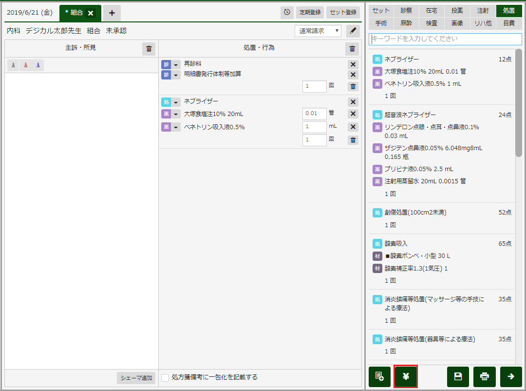Remove ベネトリン吸入液0.5% row with X
Viewport: 526px width, 391px height.
click(353, 127)
